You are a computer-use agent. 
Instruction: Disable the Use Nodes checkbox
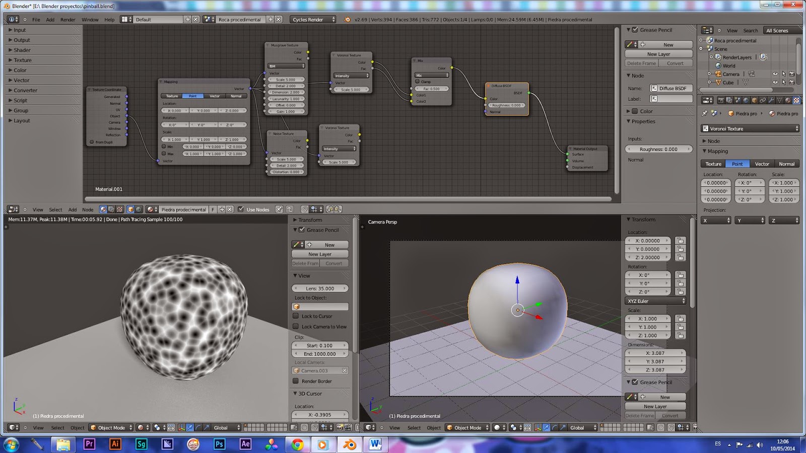[x=240, y=209]
